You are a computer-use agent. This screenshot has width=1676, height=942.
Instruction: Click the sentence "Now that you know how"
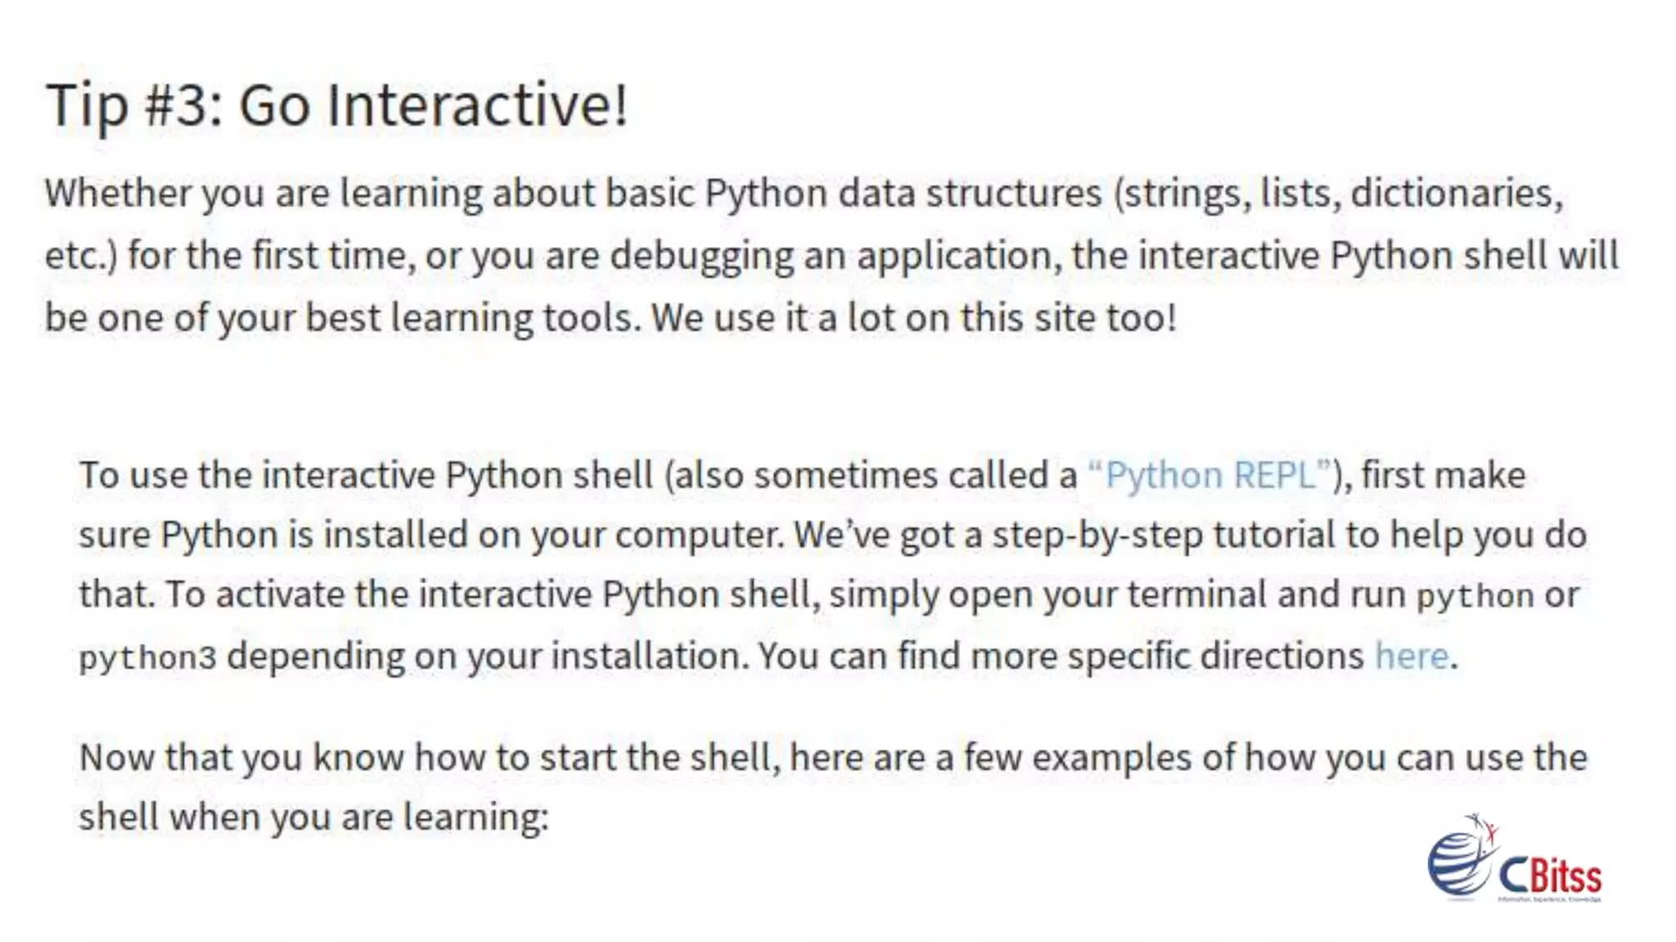833,787
